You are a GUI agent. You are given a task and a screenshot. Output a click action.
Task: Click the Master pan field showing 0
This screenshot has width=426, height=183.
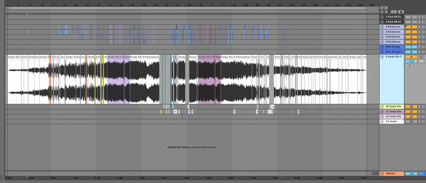pyautogui.click(x=422, y=173)
